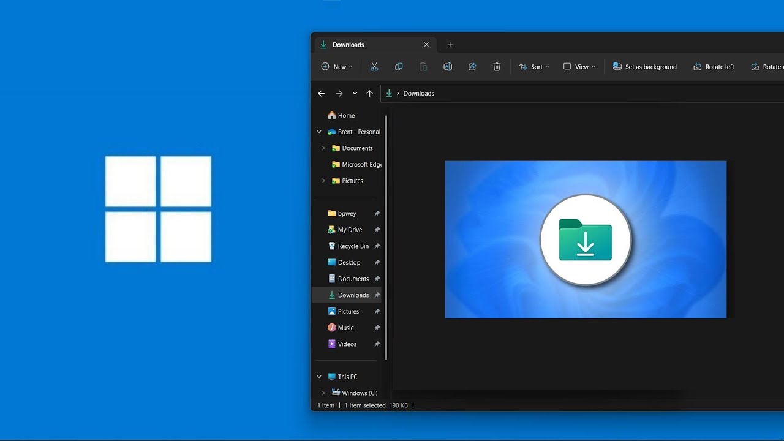Open the View dropdown menu
This screenshot has height=441, width=784.
coord(579,67)
